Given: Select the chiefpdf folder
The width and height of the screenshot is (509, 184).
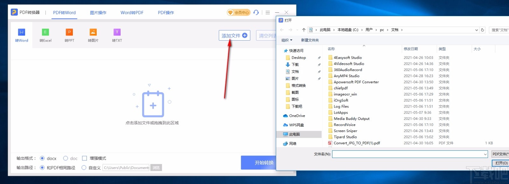Looking at the screenshot, I should pyautogui.click(x=340, y=88).
